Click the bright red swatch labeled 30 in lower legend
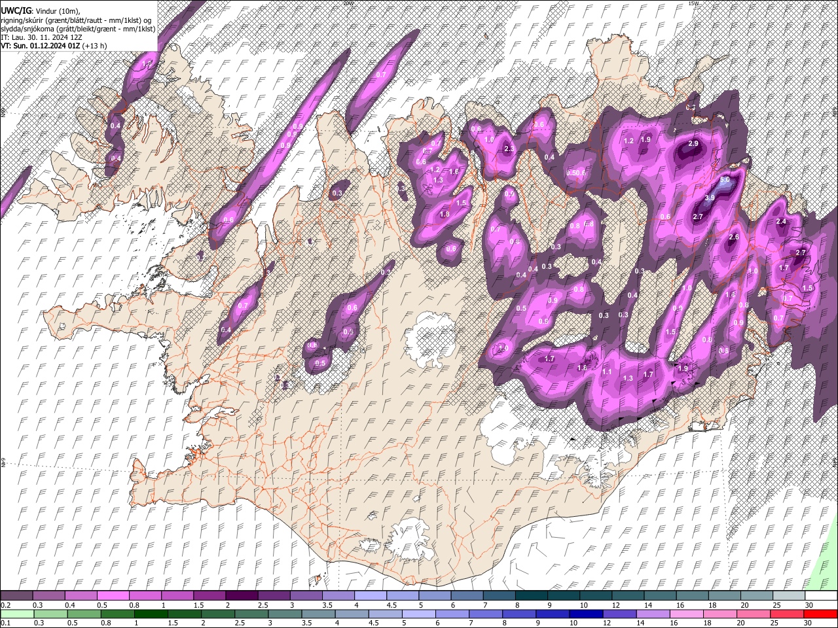The height and width of the screenshot is (628, 838). [820, 614]
